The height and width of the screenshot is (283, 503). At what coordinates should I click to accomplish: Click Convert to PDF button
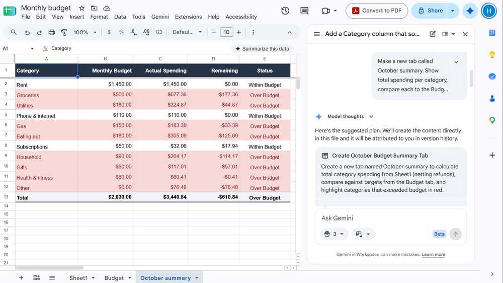click(377, 11)
